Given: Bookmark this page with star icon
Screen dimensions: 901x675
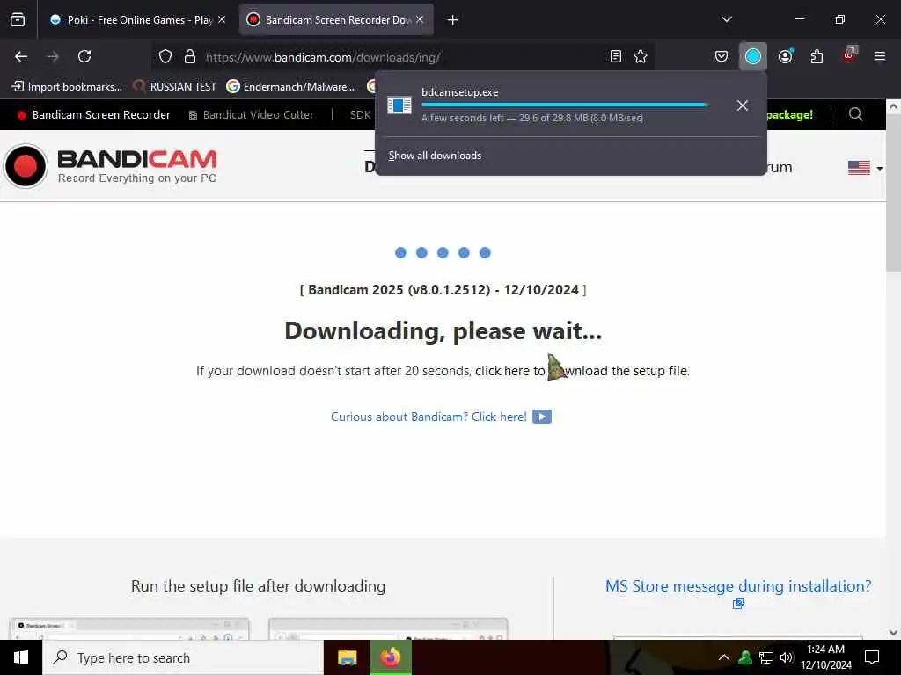Looking at the screenshot, I should click(x=641, y=56).
